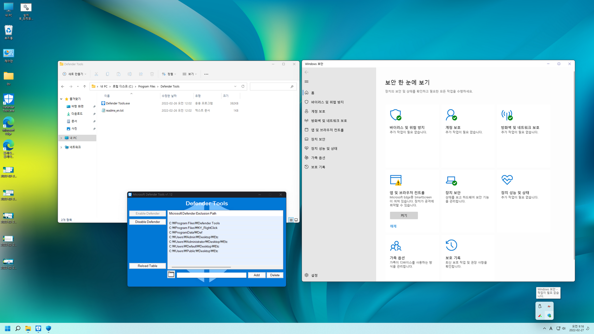Expand Network (네트워크) tree node
The width and height of the screenshot is (594, 334).
pyautogui.click(x=61, y=147)
